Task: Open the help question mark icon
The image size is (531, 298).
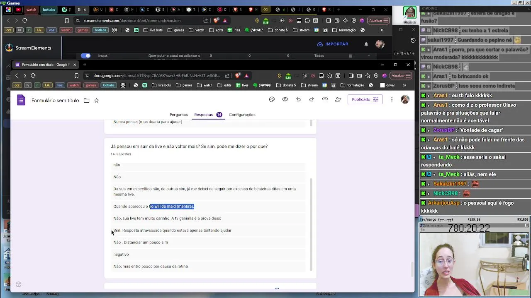Action: click(18, 284)
